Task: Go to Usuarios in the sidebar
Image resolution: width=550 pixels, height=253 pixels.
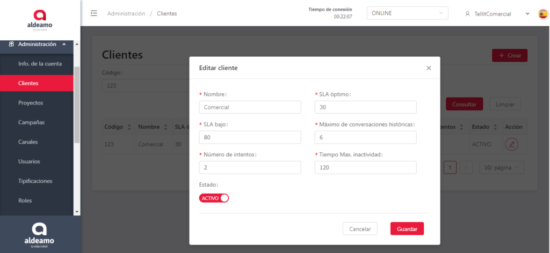Action: tap(29, 161)
